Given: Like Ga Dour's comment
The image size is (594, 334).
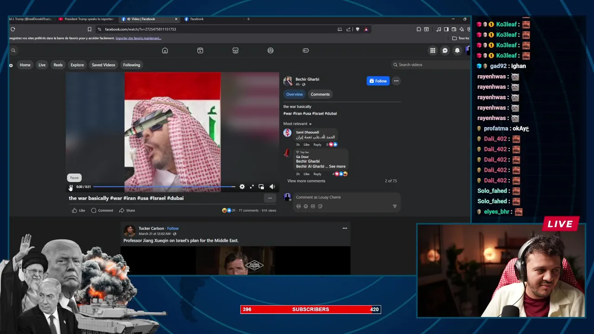Looking at the screenshot, I should point(306,174).
